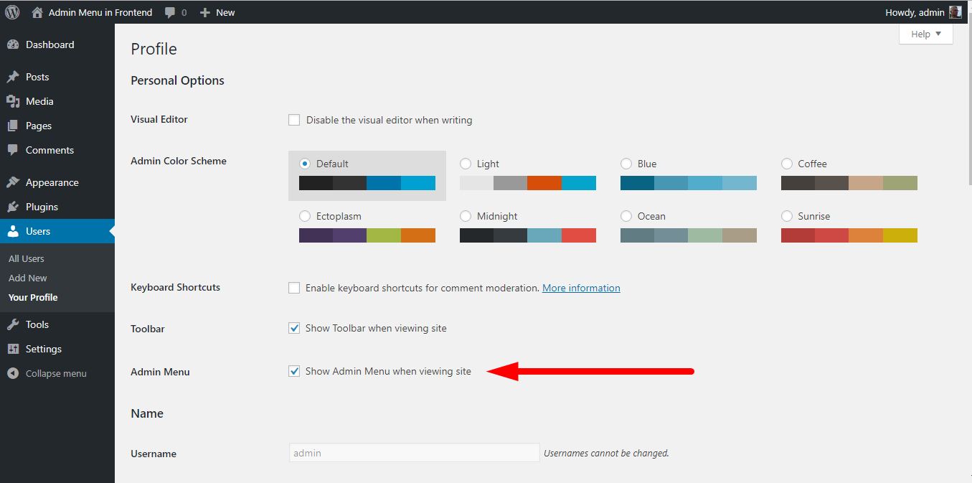This screenshot has height=483, width=972.
Task: Click the Users menu label
Action: point(38,231)
